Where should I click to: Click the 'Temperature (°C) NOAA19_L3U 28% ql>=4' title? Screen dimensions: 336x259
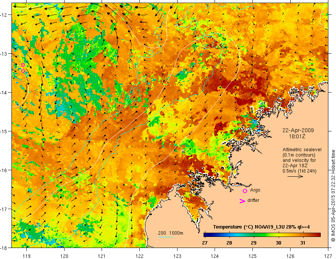[x=261, y=227]
